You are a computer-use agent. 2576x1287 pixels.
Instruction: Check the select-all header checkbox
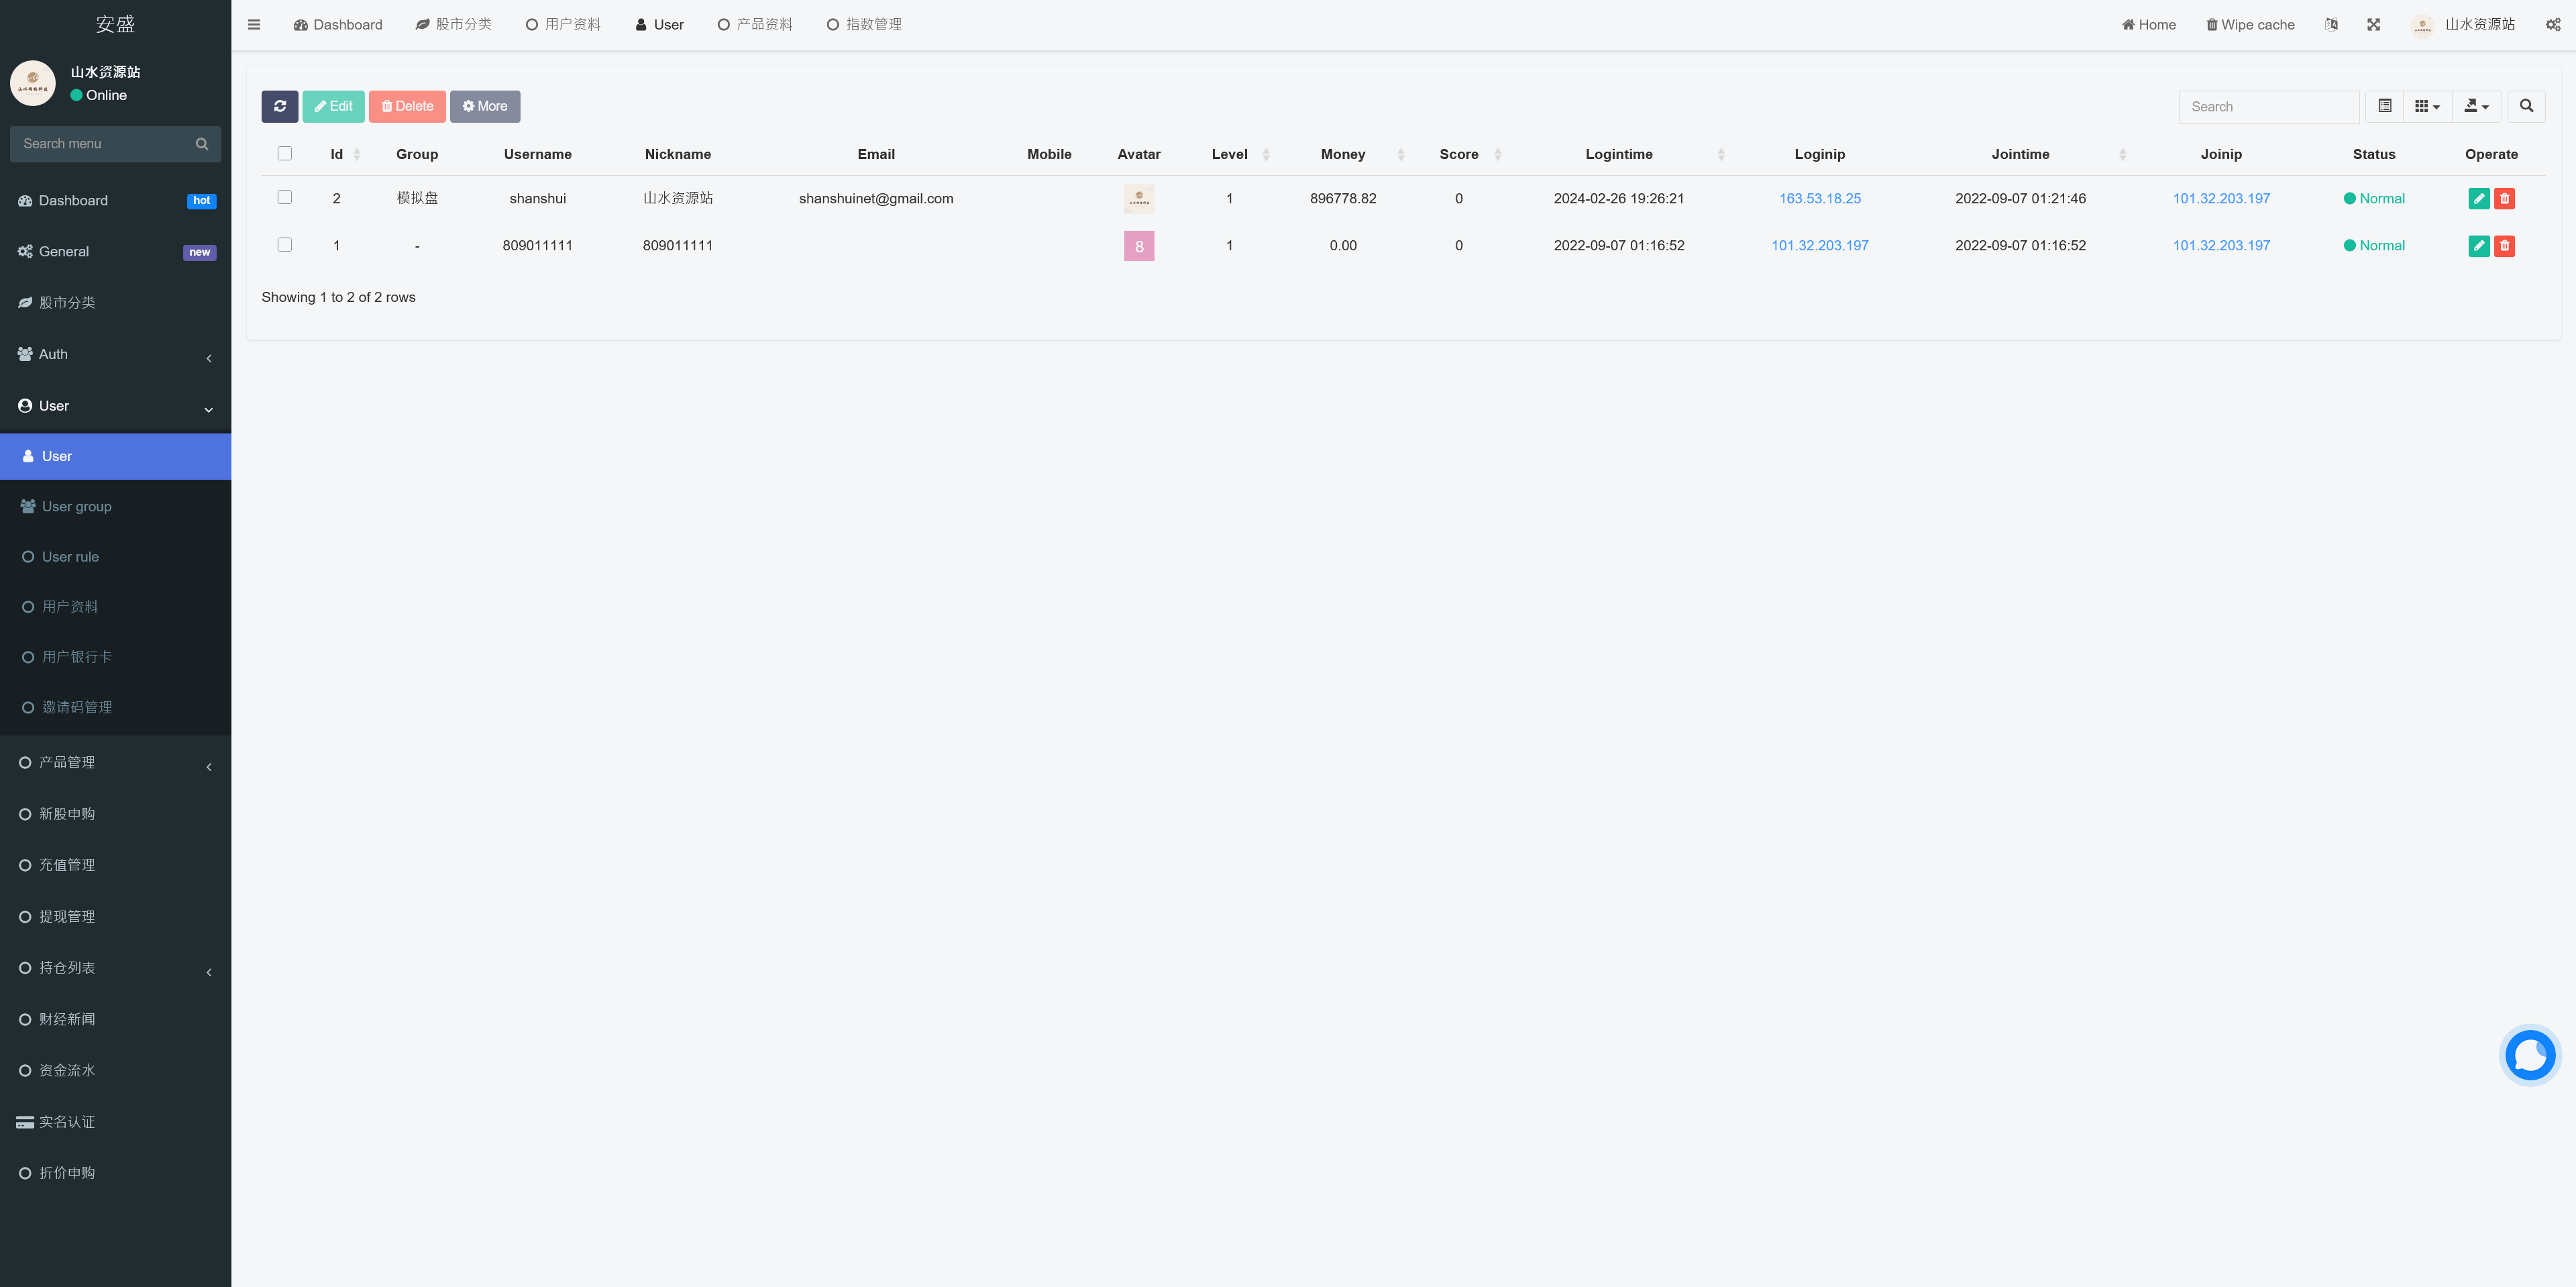click(x=285, y=154)
